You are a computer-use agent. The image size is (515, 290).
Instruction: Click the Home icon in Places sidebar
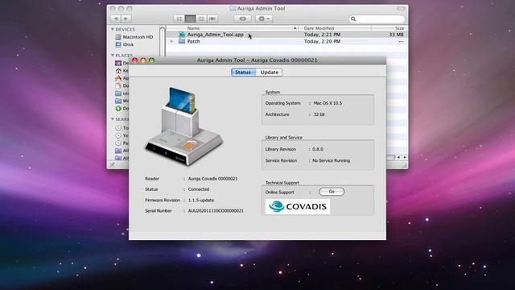coord(118,70)
